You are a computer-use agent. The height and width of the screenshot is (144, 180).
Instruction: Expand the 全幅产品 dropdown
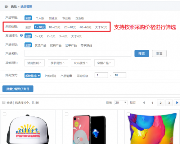[x=104, y=63]
